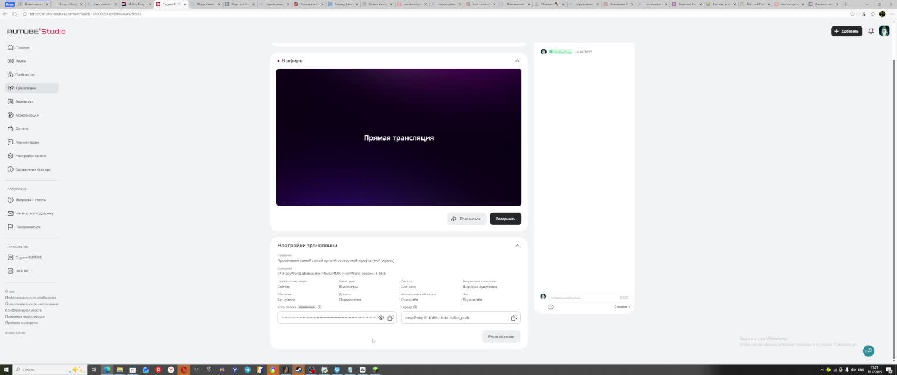Click the Добавить button
Image resolution: width=897 pixels, height=375 pixels.
coord(847,31)
